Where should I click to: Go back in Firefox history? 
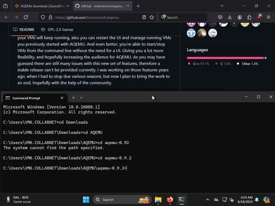(x=6, y=17)
